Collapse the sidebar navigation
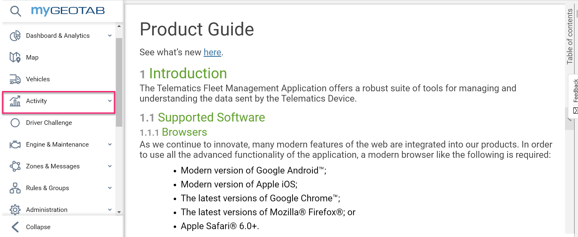This screenshot has width=578, height=237. [31, 227]
